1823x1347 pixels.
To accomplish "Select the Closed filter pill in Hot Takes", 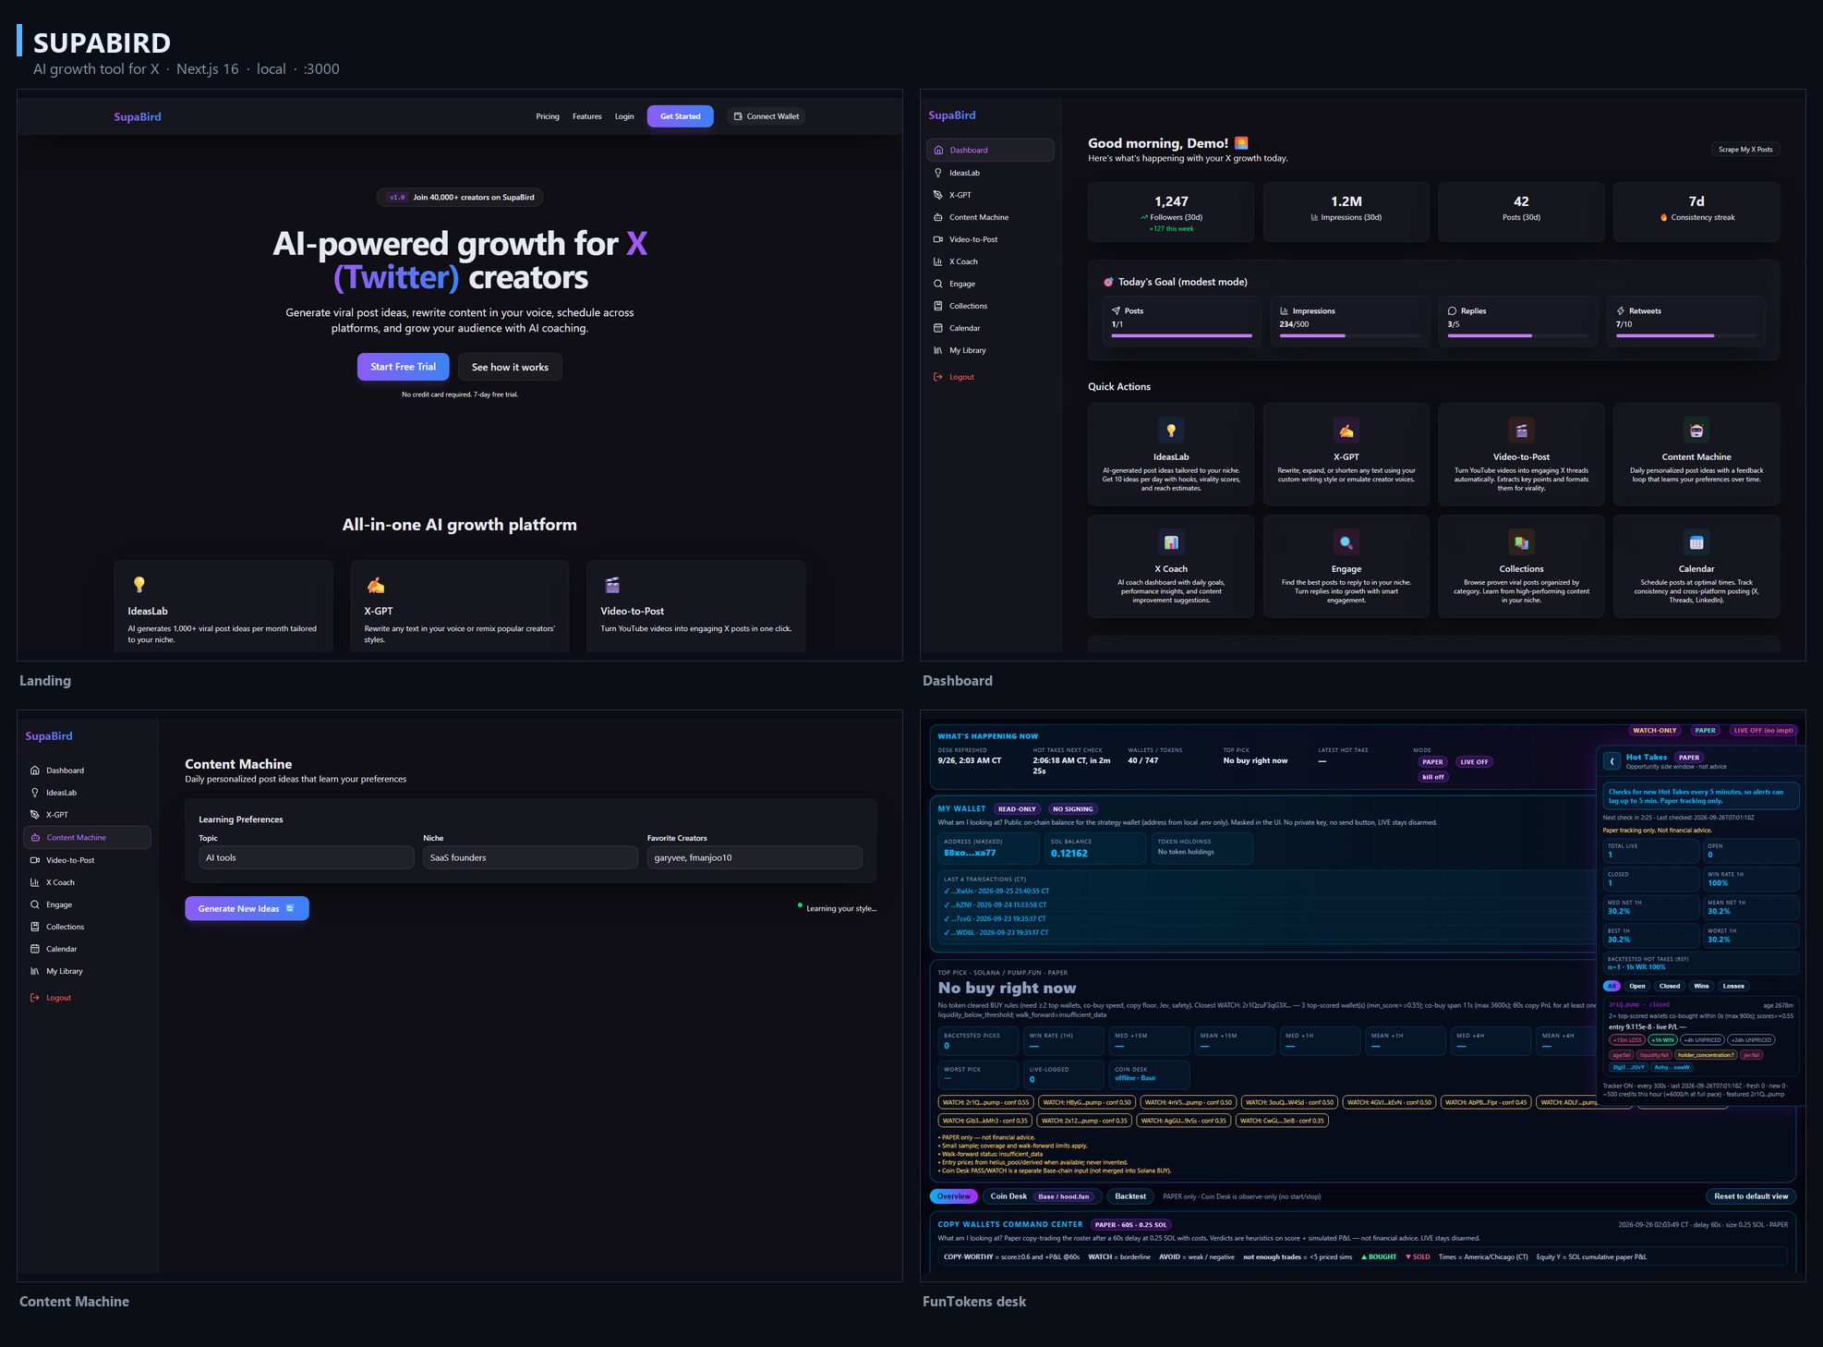I will click(1670, 986).
